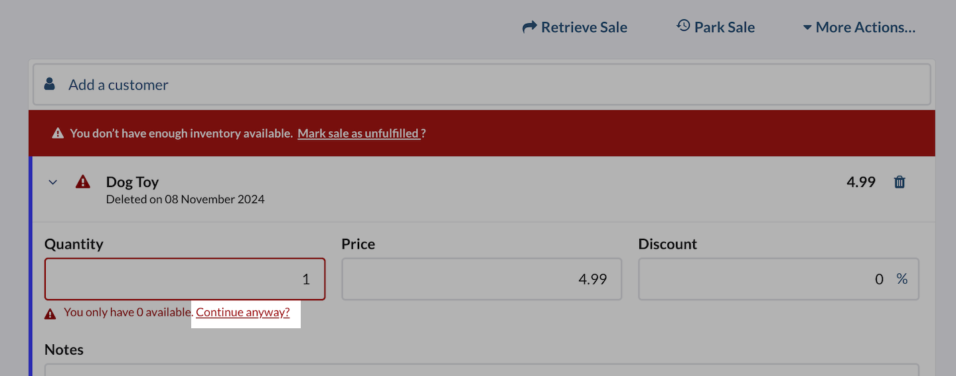The height and width of the screenshot is (376, 956).
Task: Click the Price input field
Action: [481, 279]
